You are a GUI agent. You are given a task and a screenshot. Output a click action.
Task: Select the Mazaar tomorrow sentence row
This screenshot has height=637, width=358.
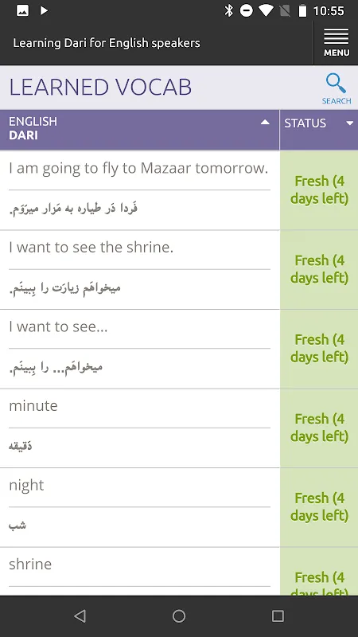coord(140,190)
